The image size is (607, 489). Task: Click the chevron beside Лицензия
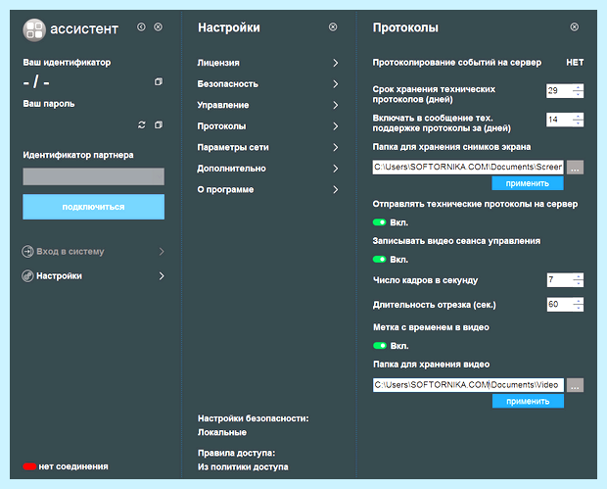point(335,63)
